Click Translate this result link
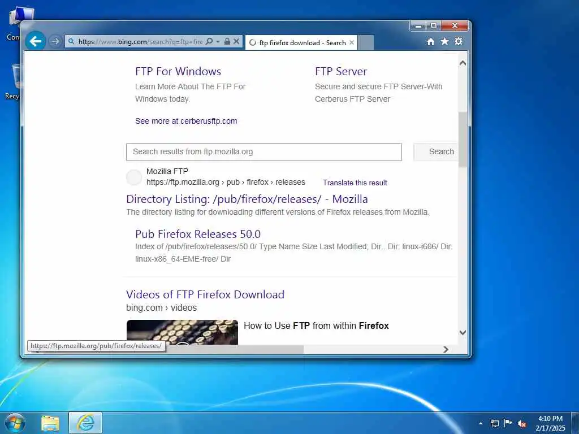Screen dimensions: 579x434 [x=355, y=183]
